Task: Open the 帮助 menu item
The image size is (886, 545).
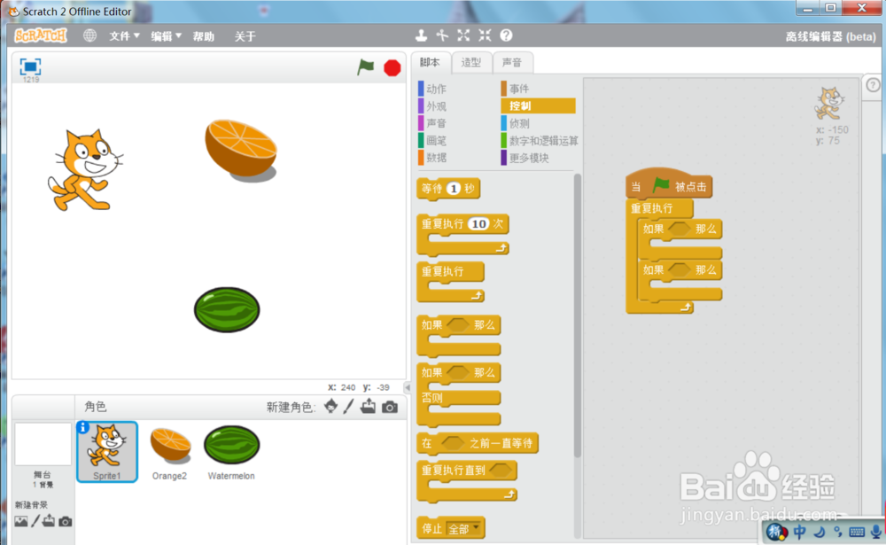Action: point(204,36)
